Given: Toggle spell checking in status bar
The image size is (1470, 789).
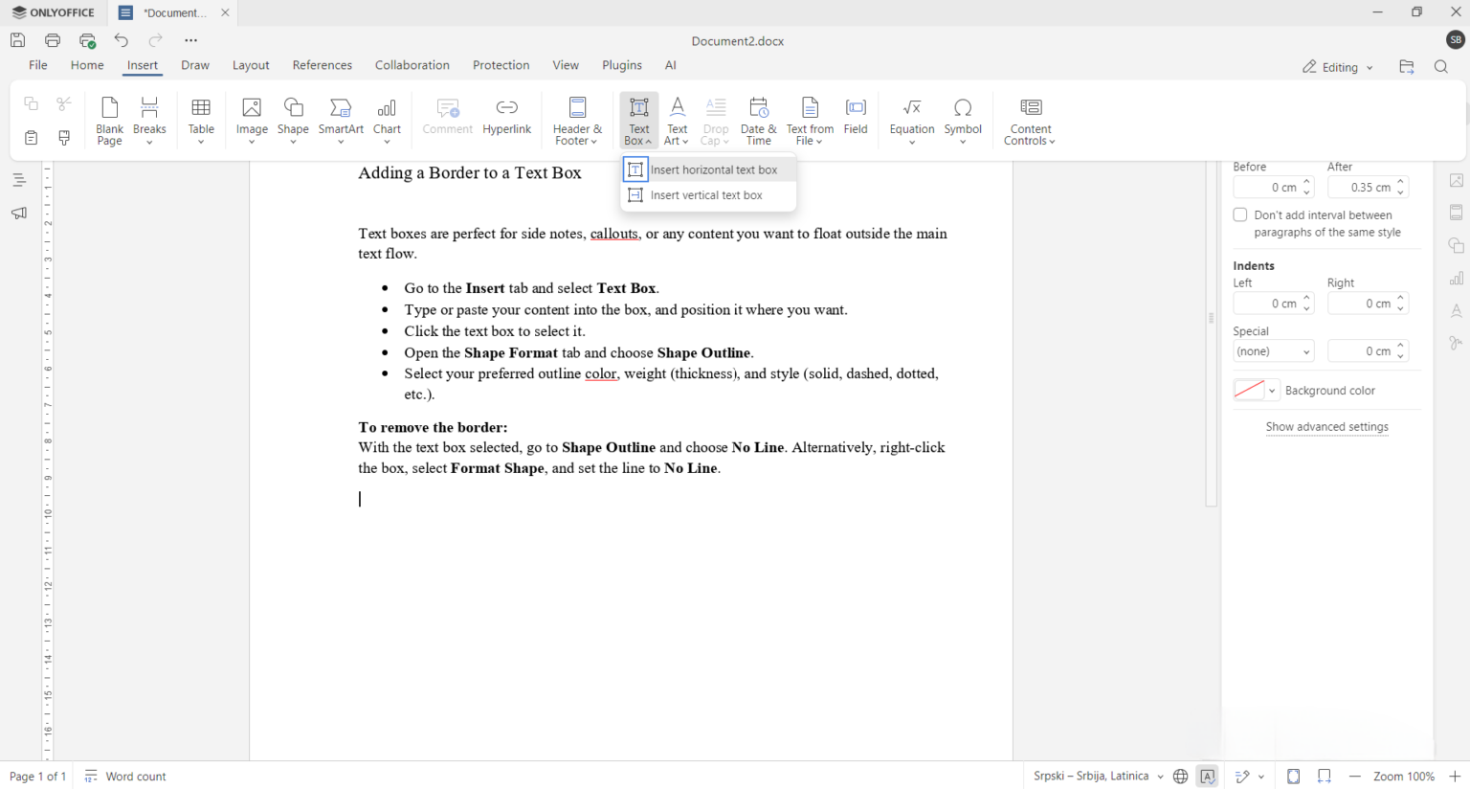Looking at the screenshot, I should pyautogui.click(x=1208, y=776).
